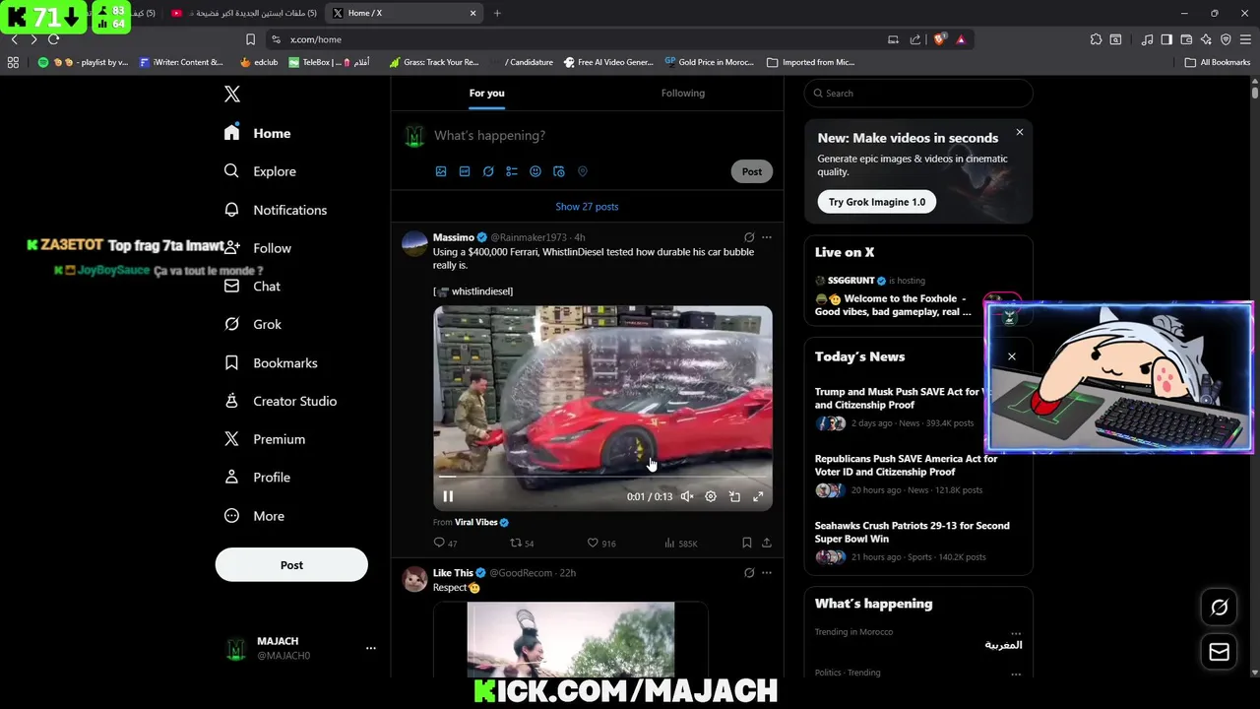Viewport: 1260px width, 709px height.
Task: Reply to Massimo's post (47)
Action: (x=445, y=543)
